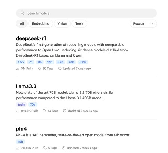
Task: Choose the 1.5b tag under deepseek-r1
Action: 21,62
